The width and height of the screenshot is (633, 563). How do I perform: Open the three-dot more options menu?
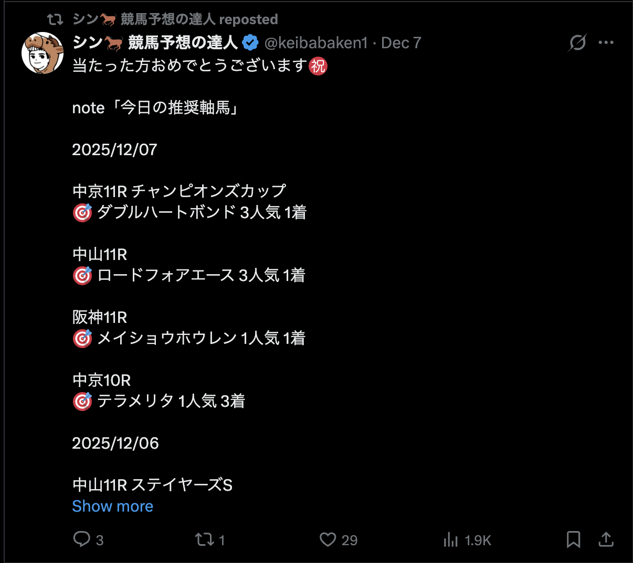(606, 42)
